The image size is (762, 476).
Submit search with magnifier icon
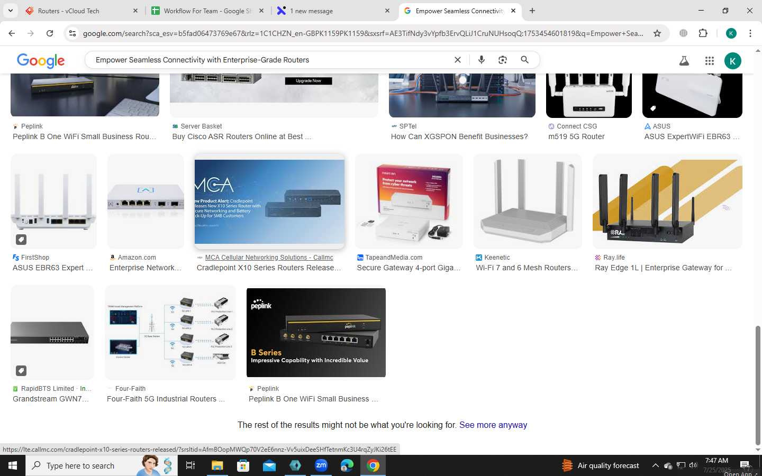pyautogui.click(x=524, y=60)
